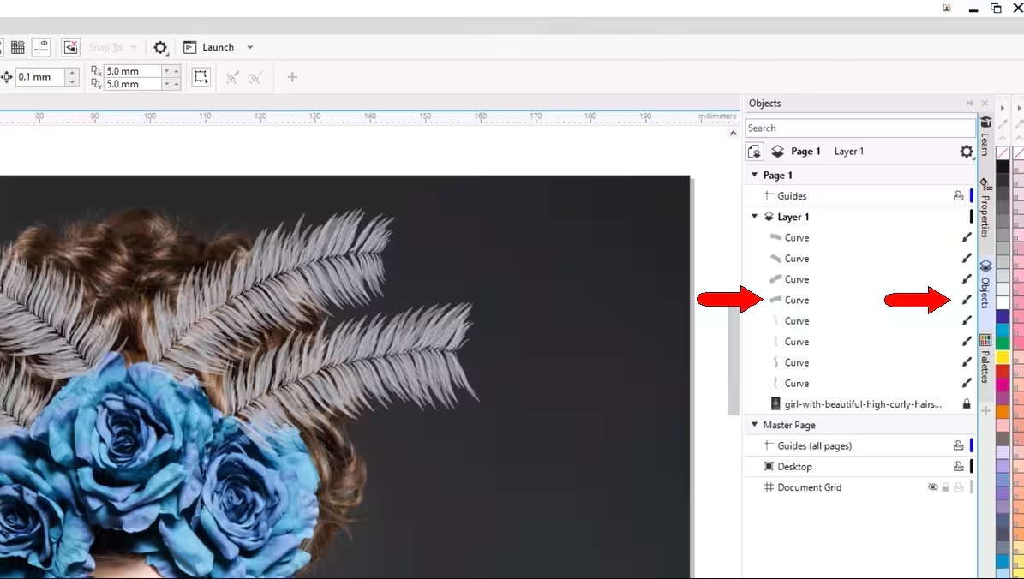Click the Show Guidelines toolbar icon
Image resolution: width=1024 pixels, height=579 pixels.
[x=42, y=48]
